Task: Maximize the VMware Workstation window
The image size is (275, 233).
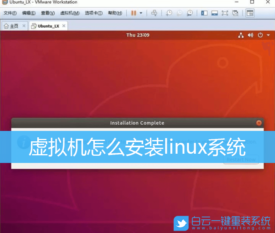Action: tap(252, 2)
